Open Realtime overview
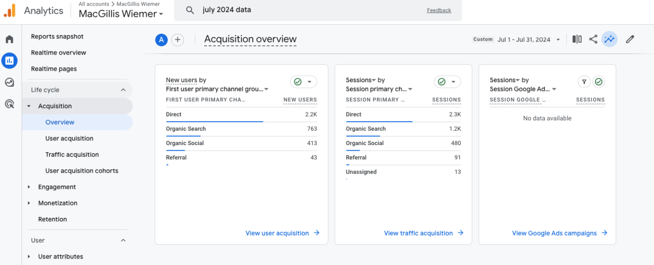The width and height of the screenshot is (654, 265). (58, 53)
